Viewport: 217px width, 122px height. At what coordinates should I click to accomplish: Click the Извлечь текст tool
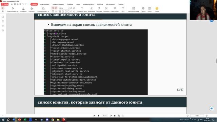115,9
